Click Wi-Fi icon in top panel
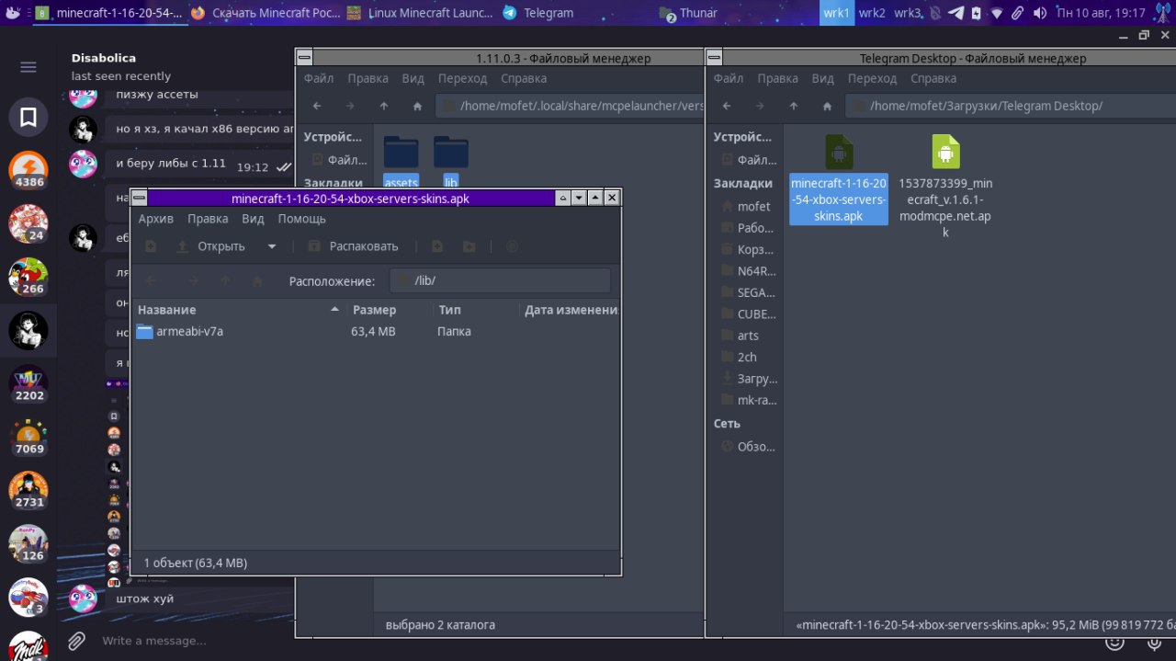The height and width of the screenshot is (661, 1176). (998, 13)
